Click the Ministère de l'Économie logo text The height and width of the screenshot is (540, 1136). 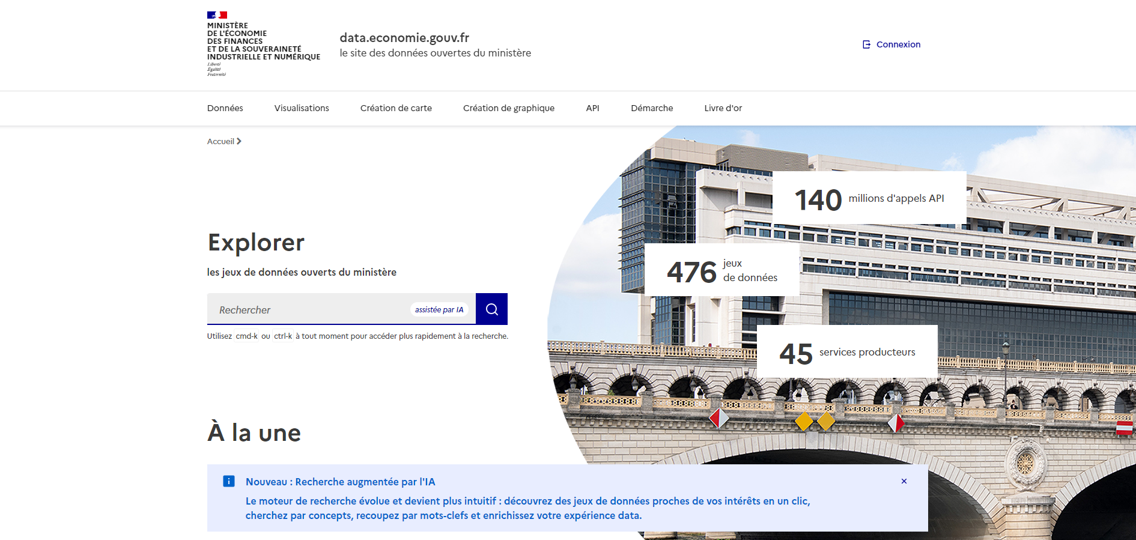coord(264,41)
